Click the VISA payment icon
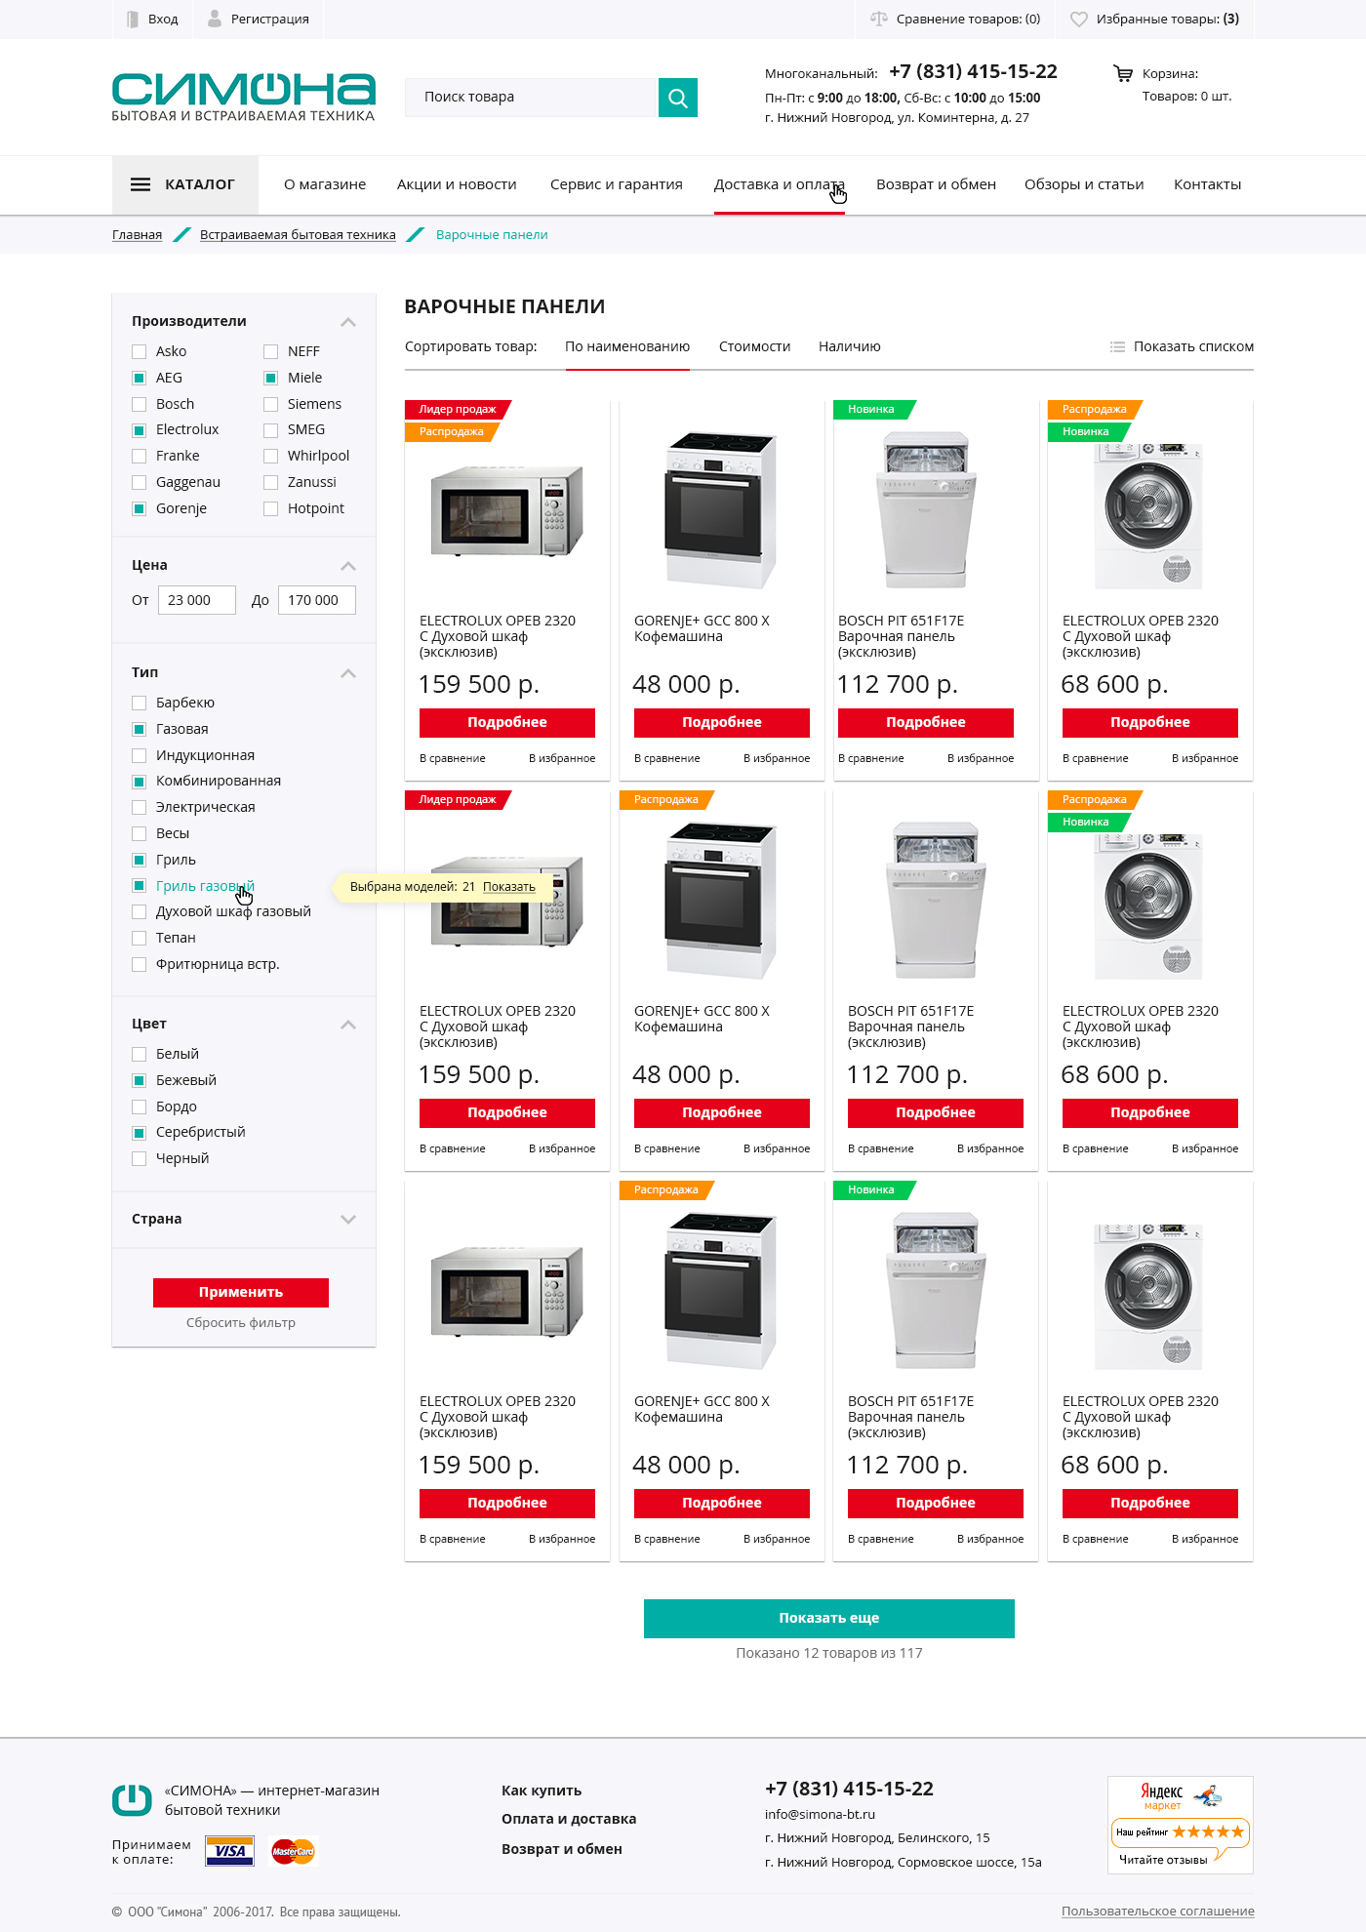Image resolution: width=1366 pixels, height=1932 pixels. click(230, 1851)
